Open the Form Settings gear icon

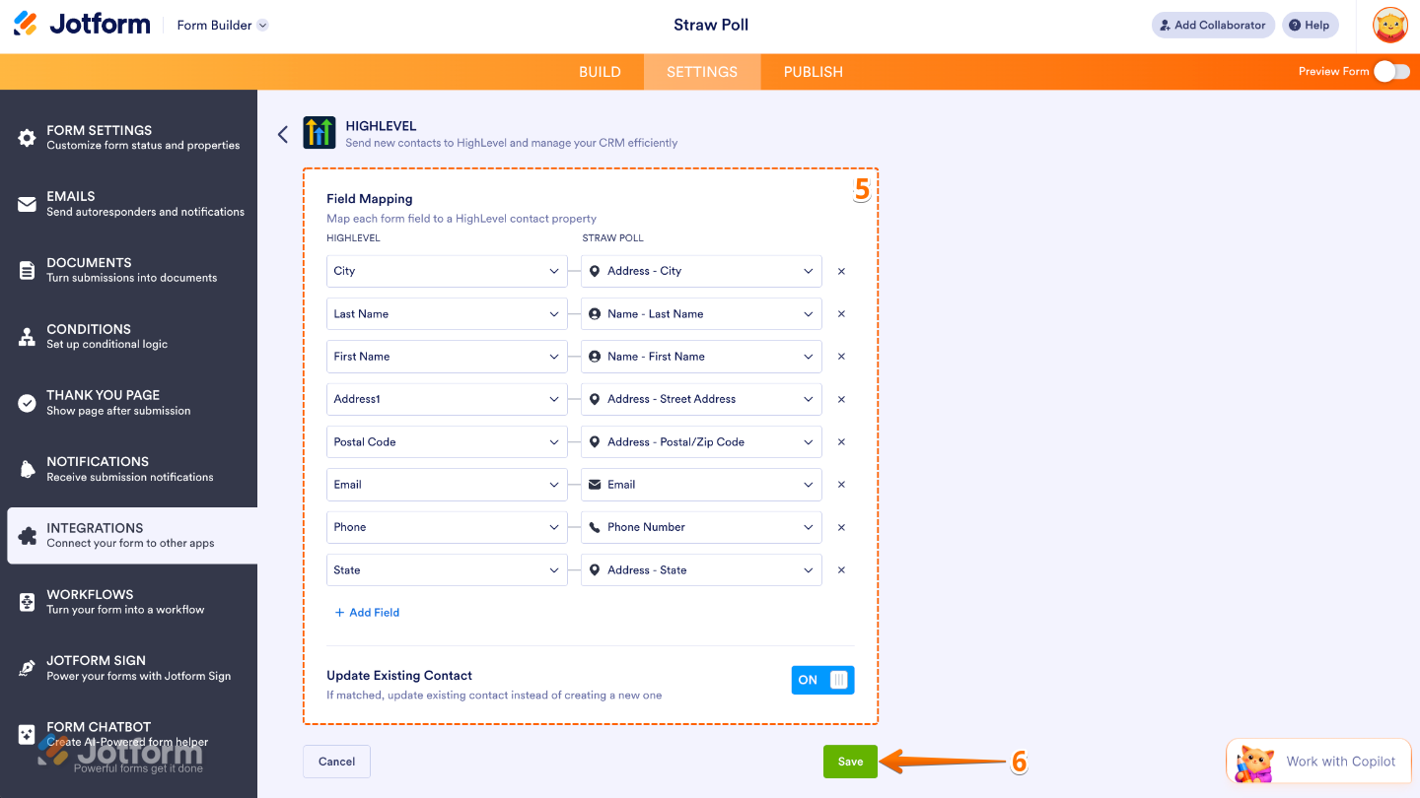pos(27,136)
